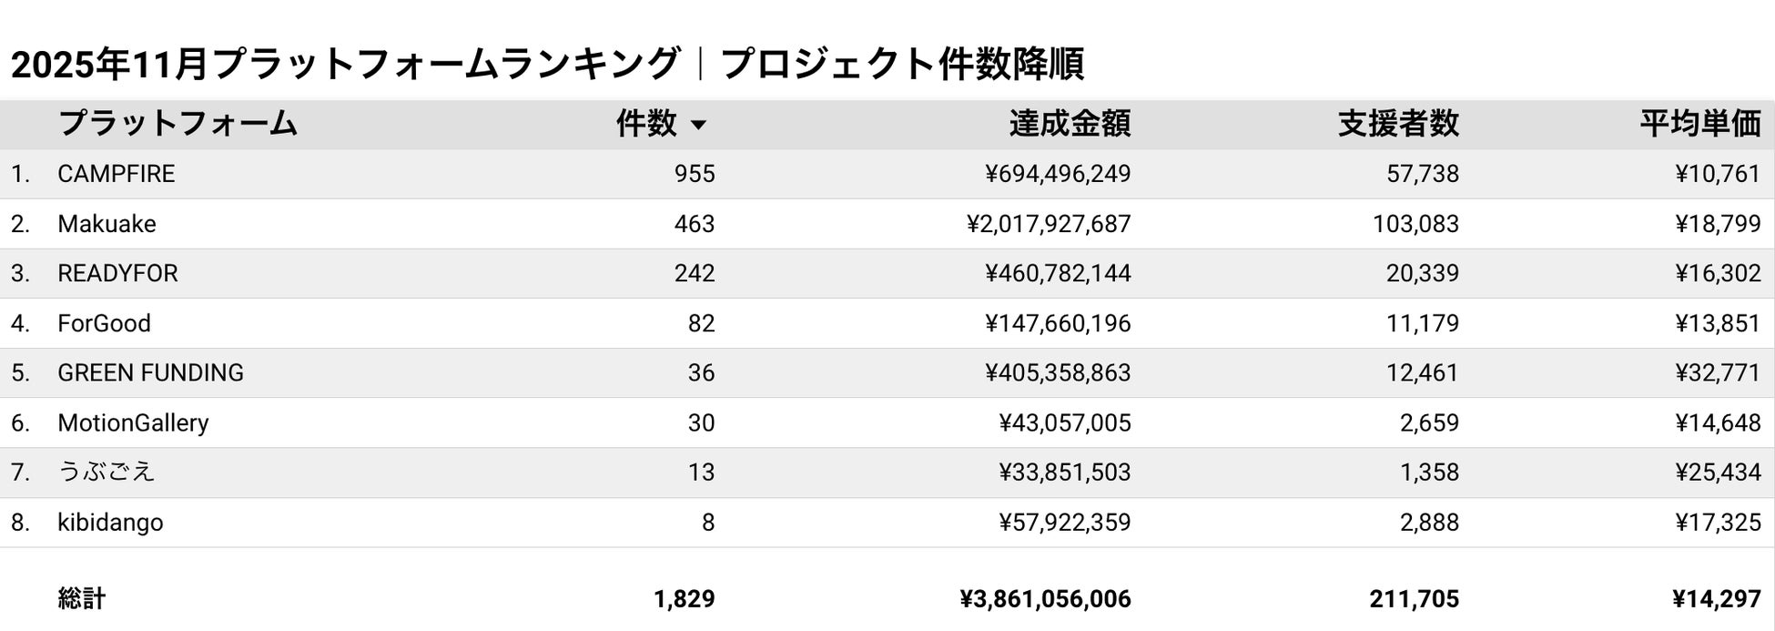This screenshot has width=1775, height=631.
Task: Select the CAMPFIRE row name
Action: [117, 174]
